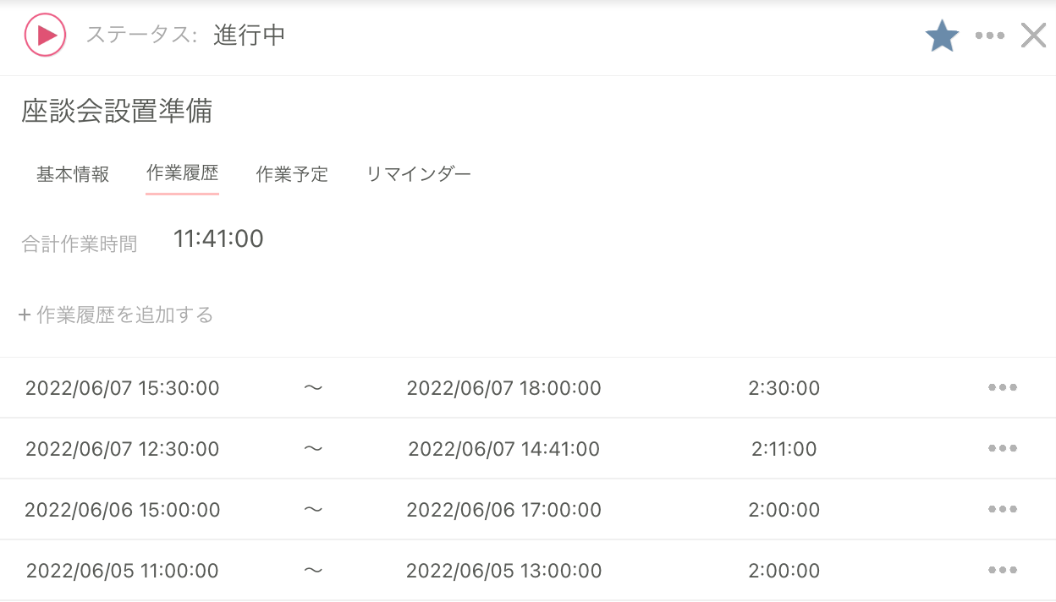The image size is (1056, 602).
Task: Click end time 2022/06/05 13:00:00
Action: point(503,572)
